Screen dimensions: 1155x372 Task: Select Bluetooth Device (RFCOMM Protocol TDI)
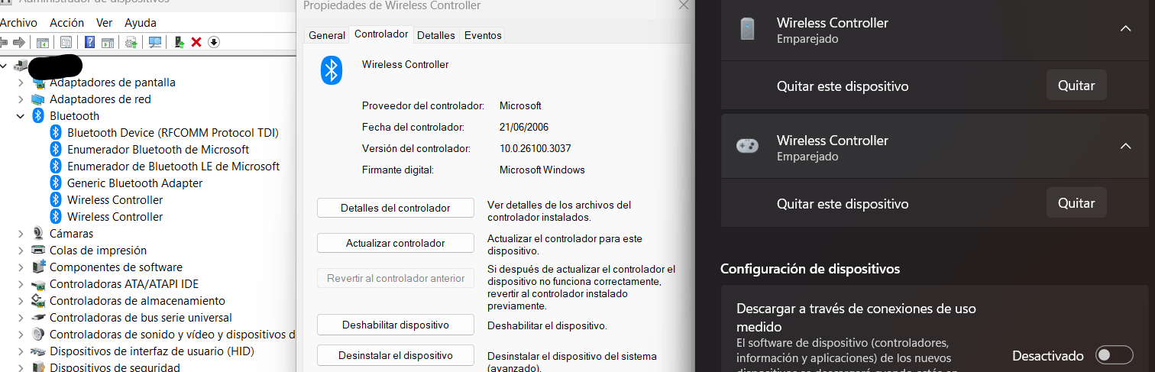(x=173, y=133)
